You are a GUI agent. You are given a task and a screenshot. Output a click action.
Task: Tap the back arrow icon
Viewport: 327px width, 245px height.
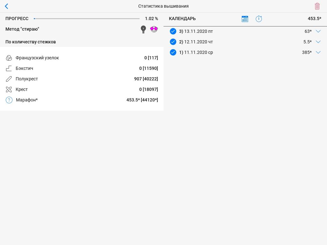pyautogui.click(x=6, y=6)
